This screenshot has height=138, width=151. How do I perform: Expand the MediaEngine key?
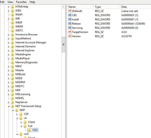click(9, 54)
